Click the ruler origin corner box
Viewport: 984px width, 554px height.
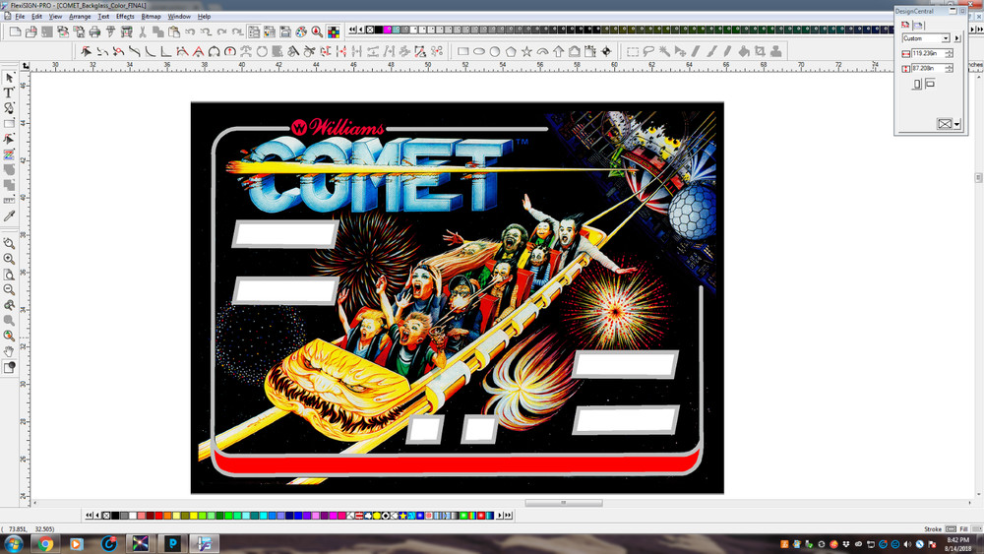(26, 66)
